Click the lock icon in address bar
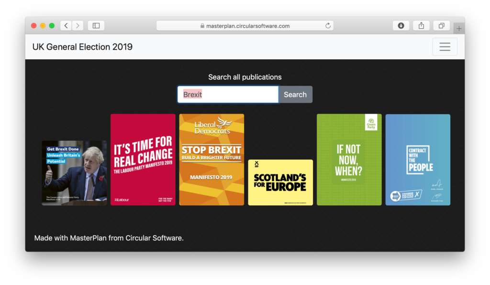Image resolution: width=490 pixels, height=285 pixels. [202, 26]
